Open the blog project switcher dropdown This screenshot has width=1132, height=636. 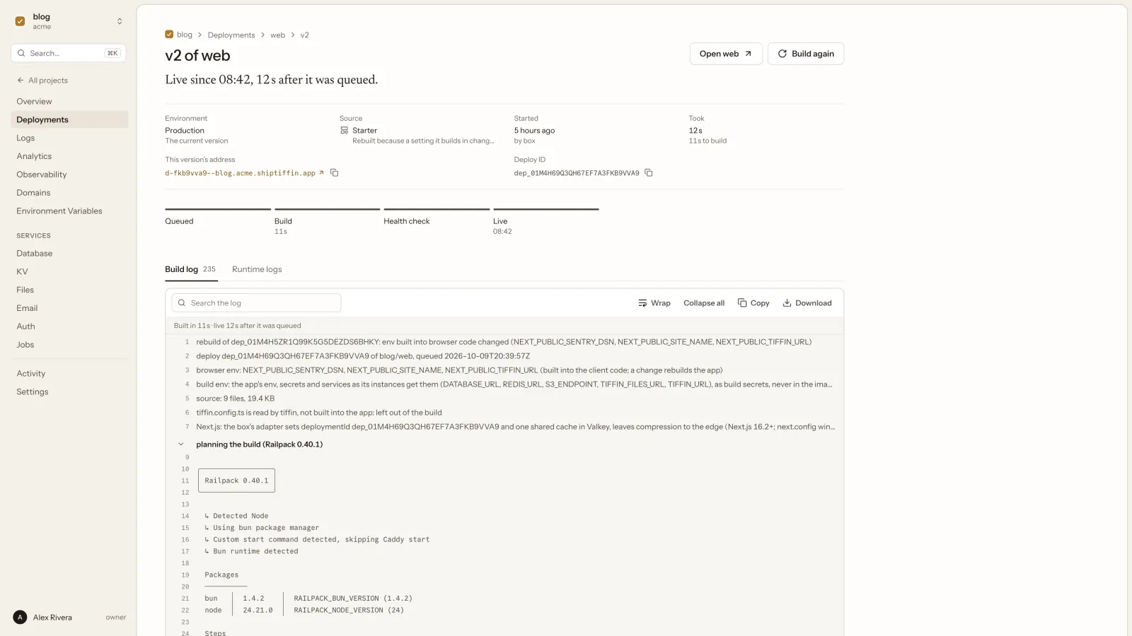click(x=69, y=21)
